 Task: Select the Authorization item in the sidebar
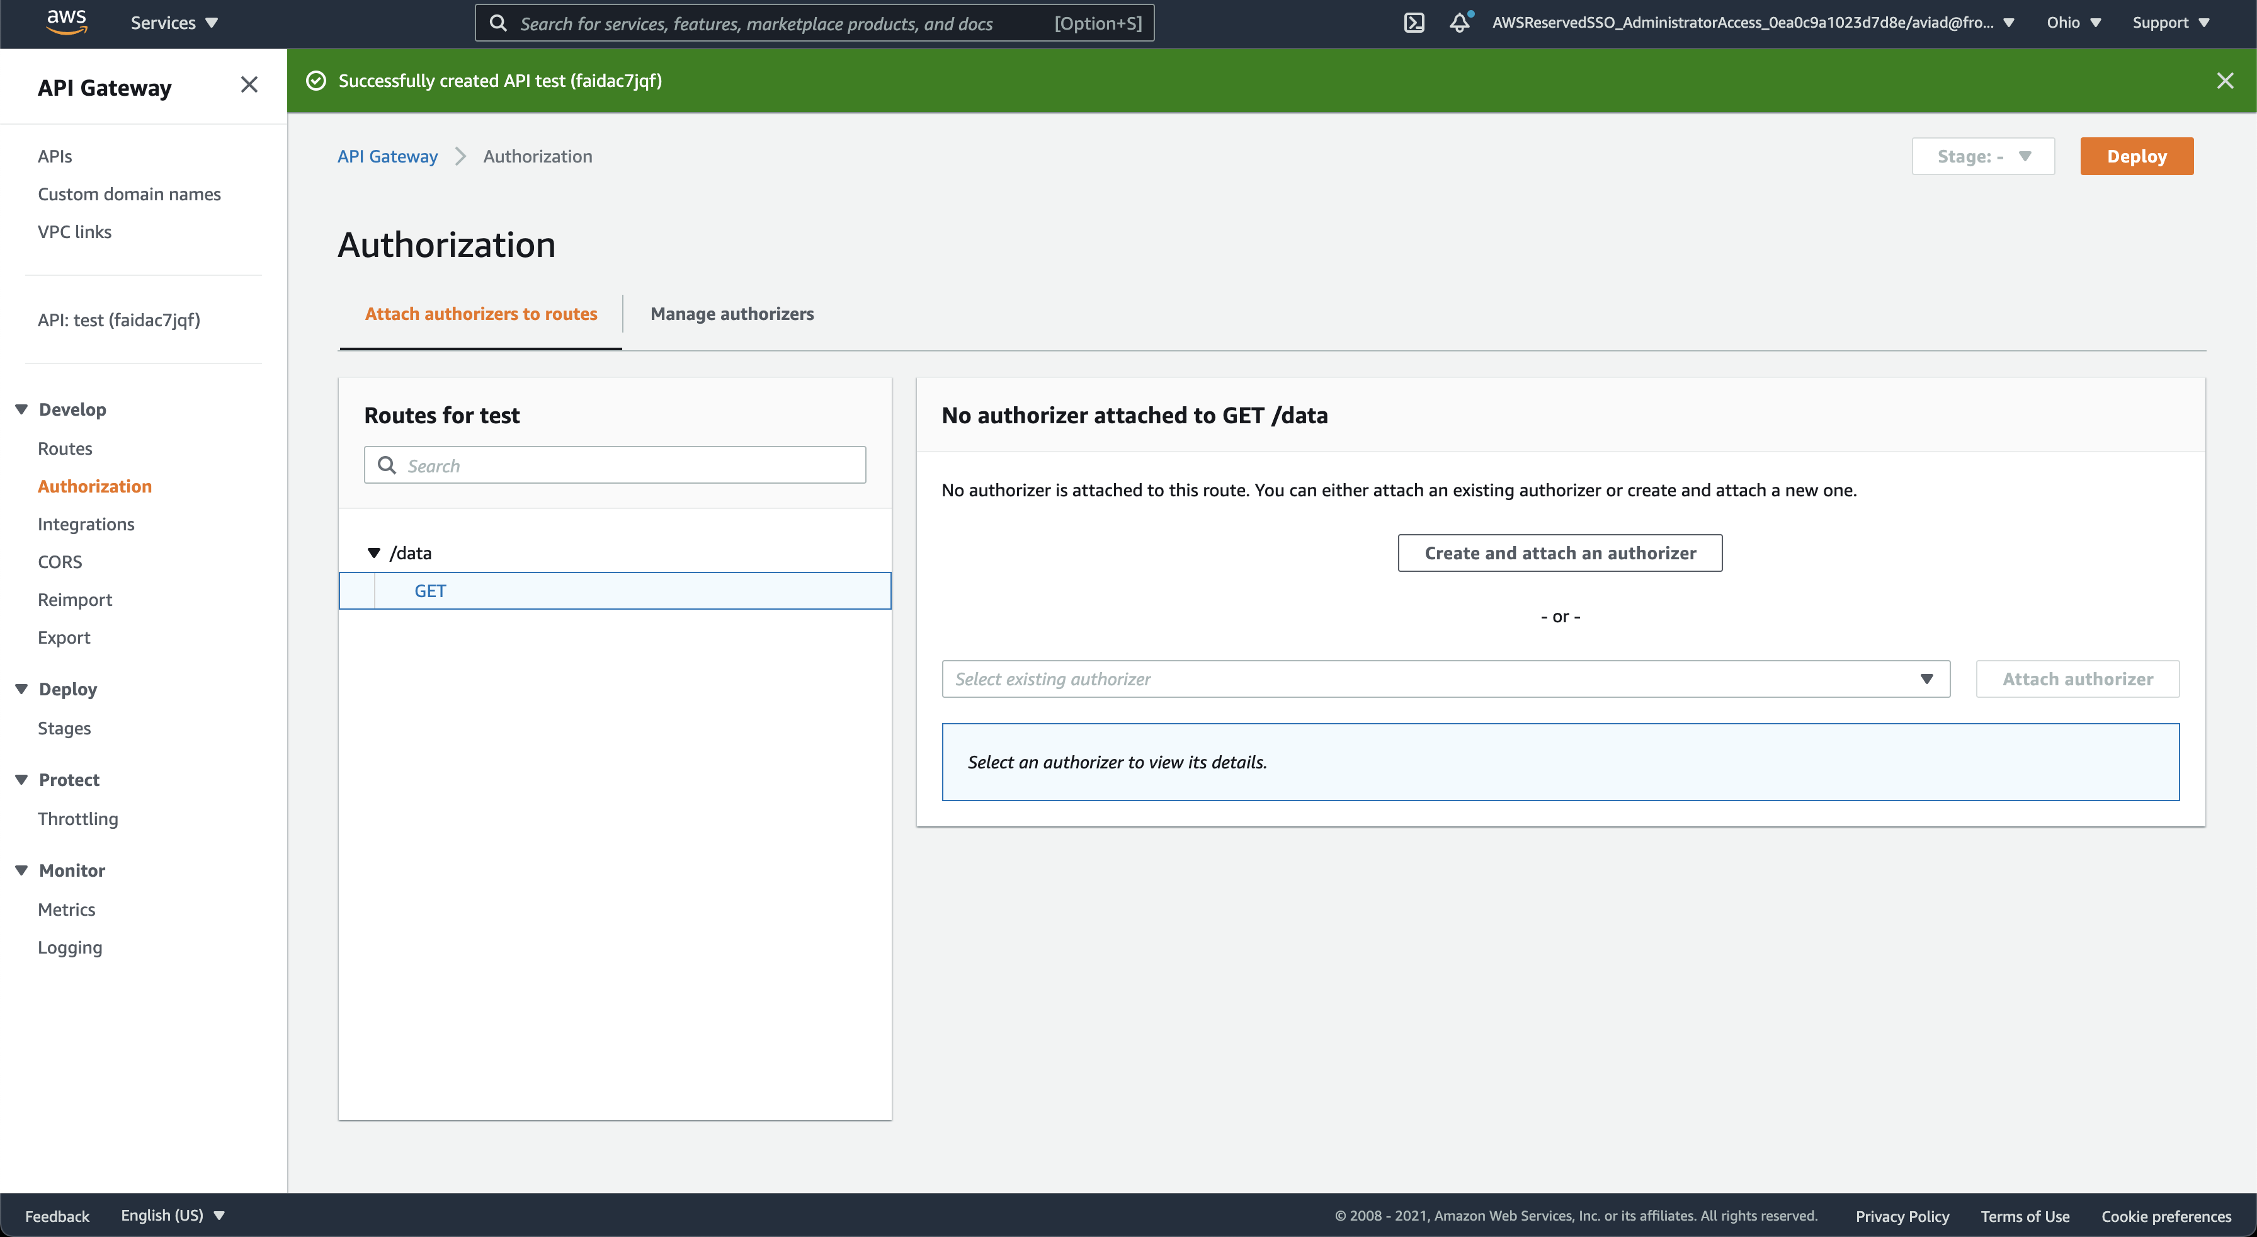[94, 486]
